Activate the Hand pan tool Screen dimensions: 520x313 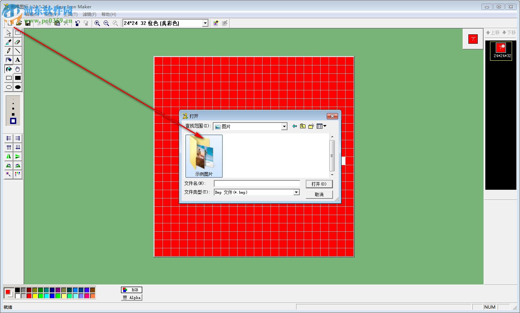[x=18, y=69]
